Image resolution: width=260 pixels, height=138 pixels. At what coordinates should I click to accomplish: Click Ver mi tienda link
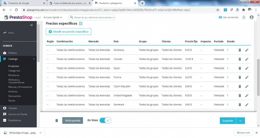tap(229, 17)
